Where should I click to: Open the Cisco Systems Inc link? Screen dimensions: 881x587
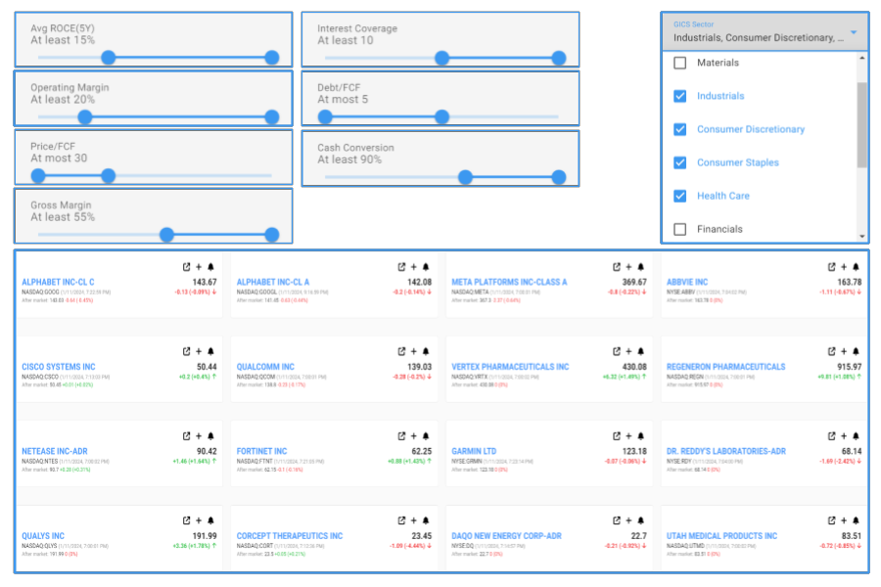(59, 367)
